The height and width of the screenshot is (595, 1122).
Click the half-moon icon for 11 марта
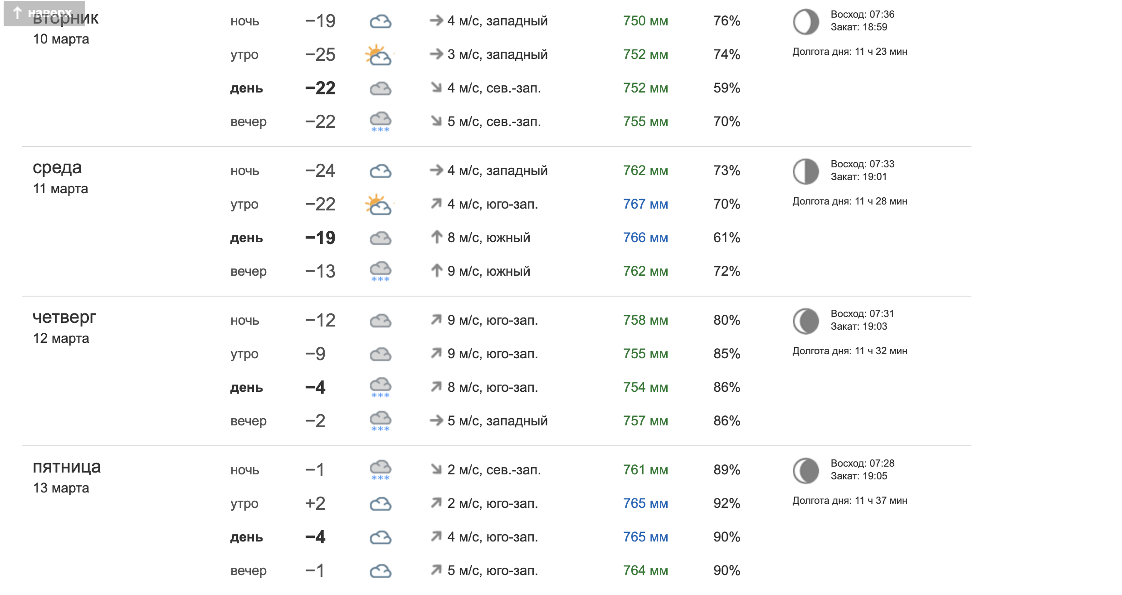[805, 171]
